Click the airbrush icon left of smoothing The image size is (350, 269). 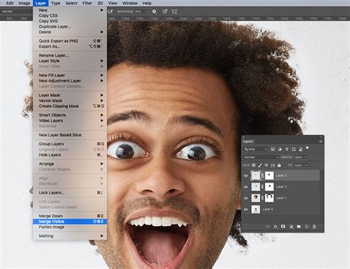tap(111, 12)
